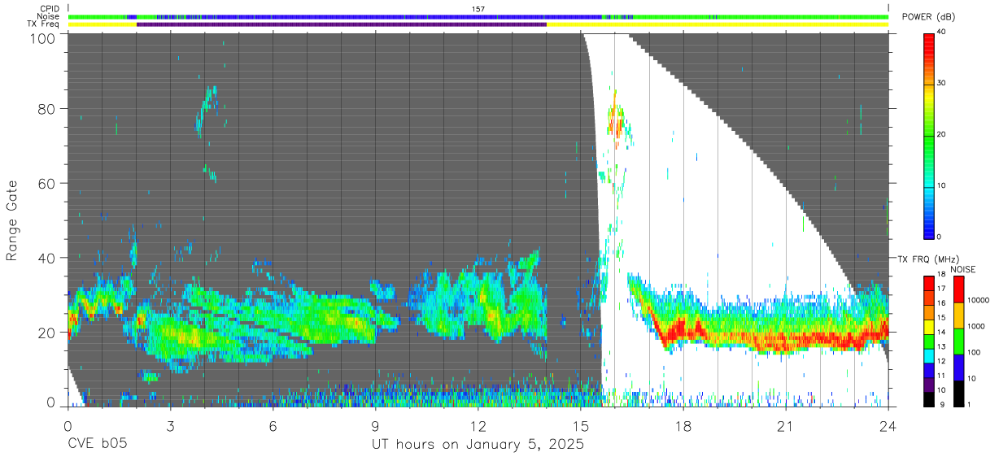This screenshot has width=999, height=461.
Task: Click the high-range echo patch near gate 80 at 4 UT
Action: point(207,111)
